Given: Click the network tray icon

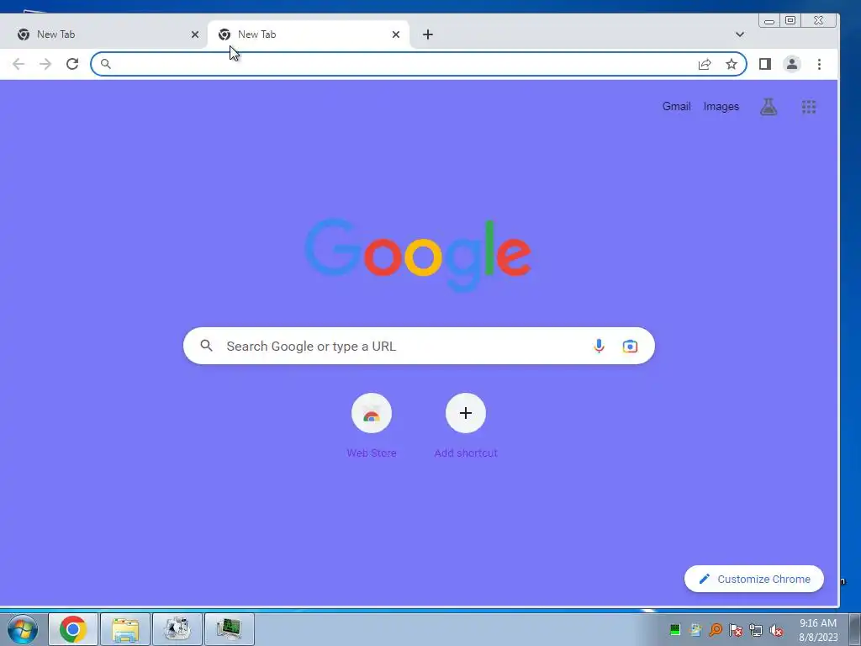Looking at the screenshot, I should coord(756,630).
